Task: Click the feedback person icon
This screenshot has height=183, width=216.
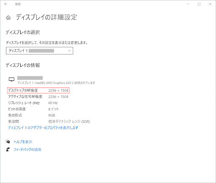Action: coord(8,149)
